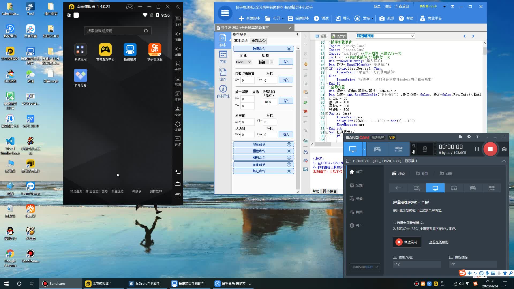Select Bandicam game recording mode icon
This screenshot has width=514, height=289.
tap(377, 149)
